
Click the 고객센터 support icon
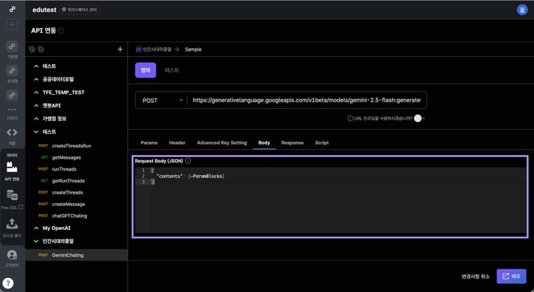[12, 257]
